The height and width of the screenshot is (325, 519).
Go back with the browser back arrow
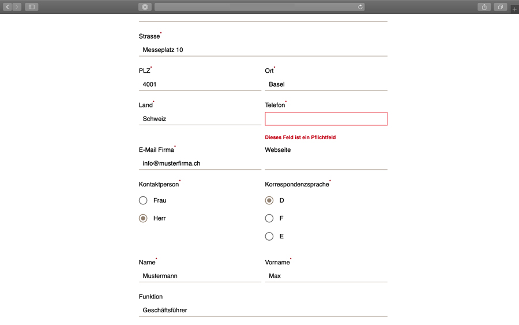pos(7,7)
